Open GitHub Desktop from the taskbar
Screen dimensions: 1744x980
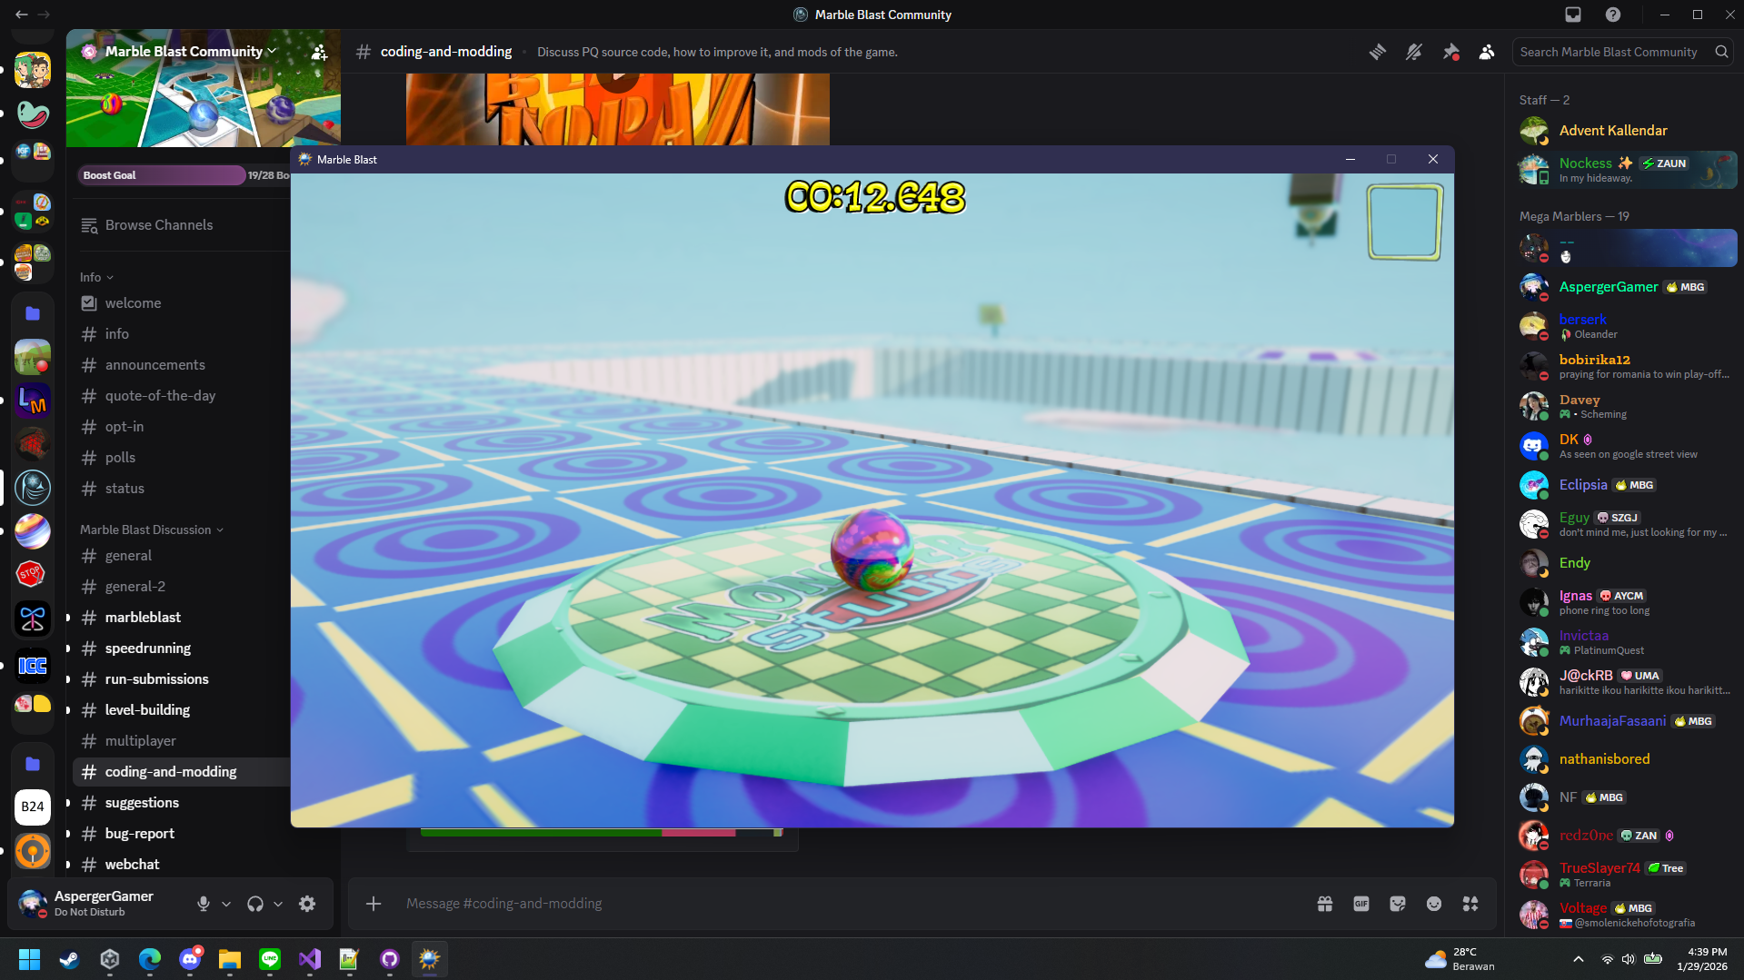tap(389, 959)
